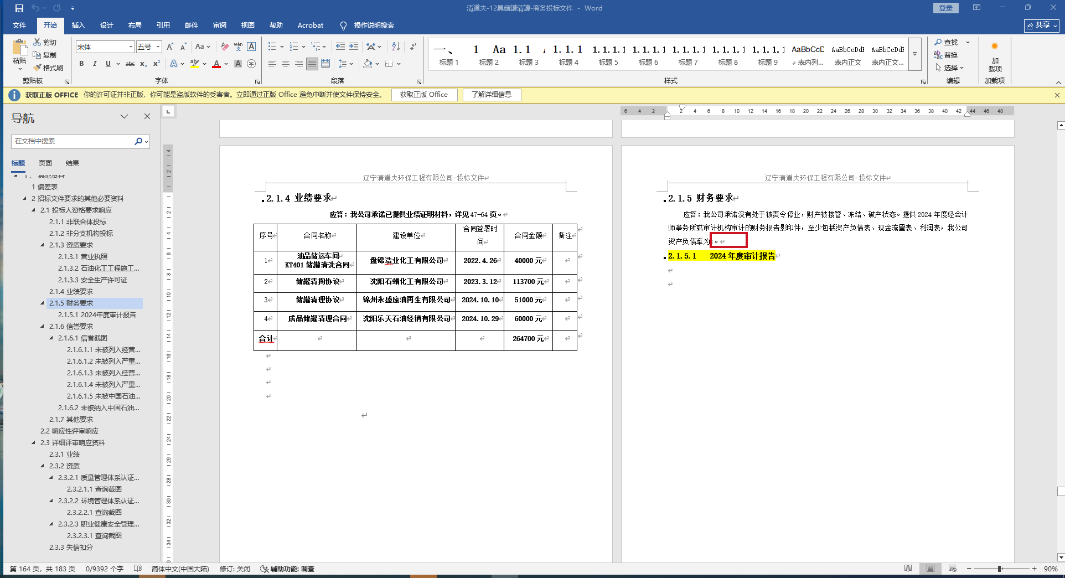1065x578 pixels.
Task: Click the 共享 share button
Action: 1042,25
